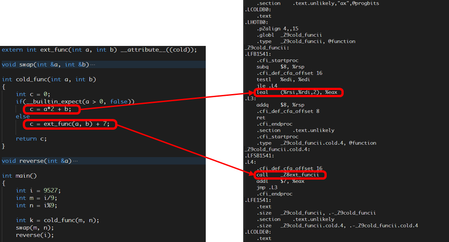The width and height of the screenshot is (449, 242).
Task: Click the '_Z9cold_funcii.cold.4:' label
Action: click(277, 149)
